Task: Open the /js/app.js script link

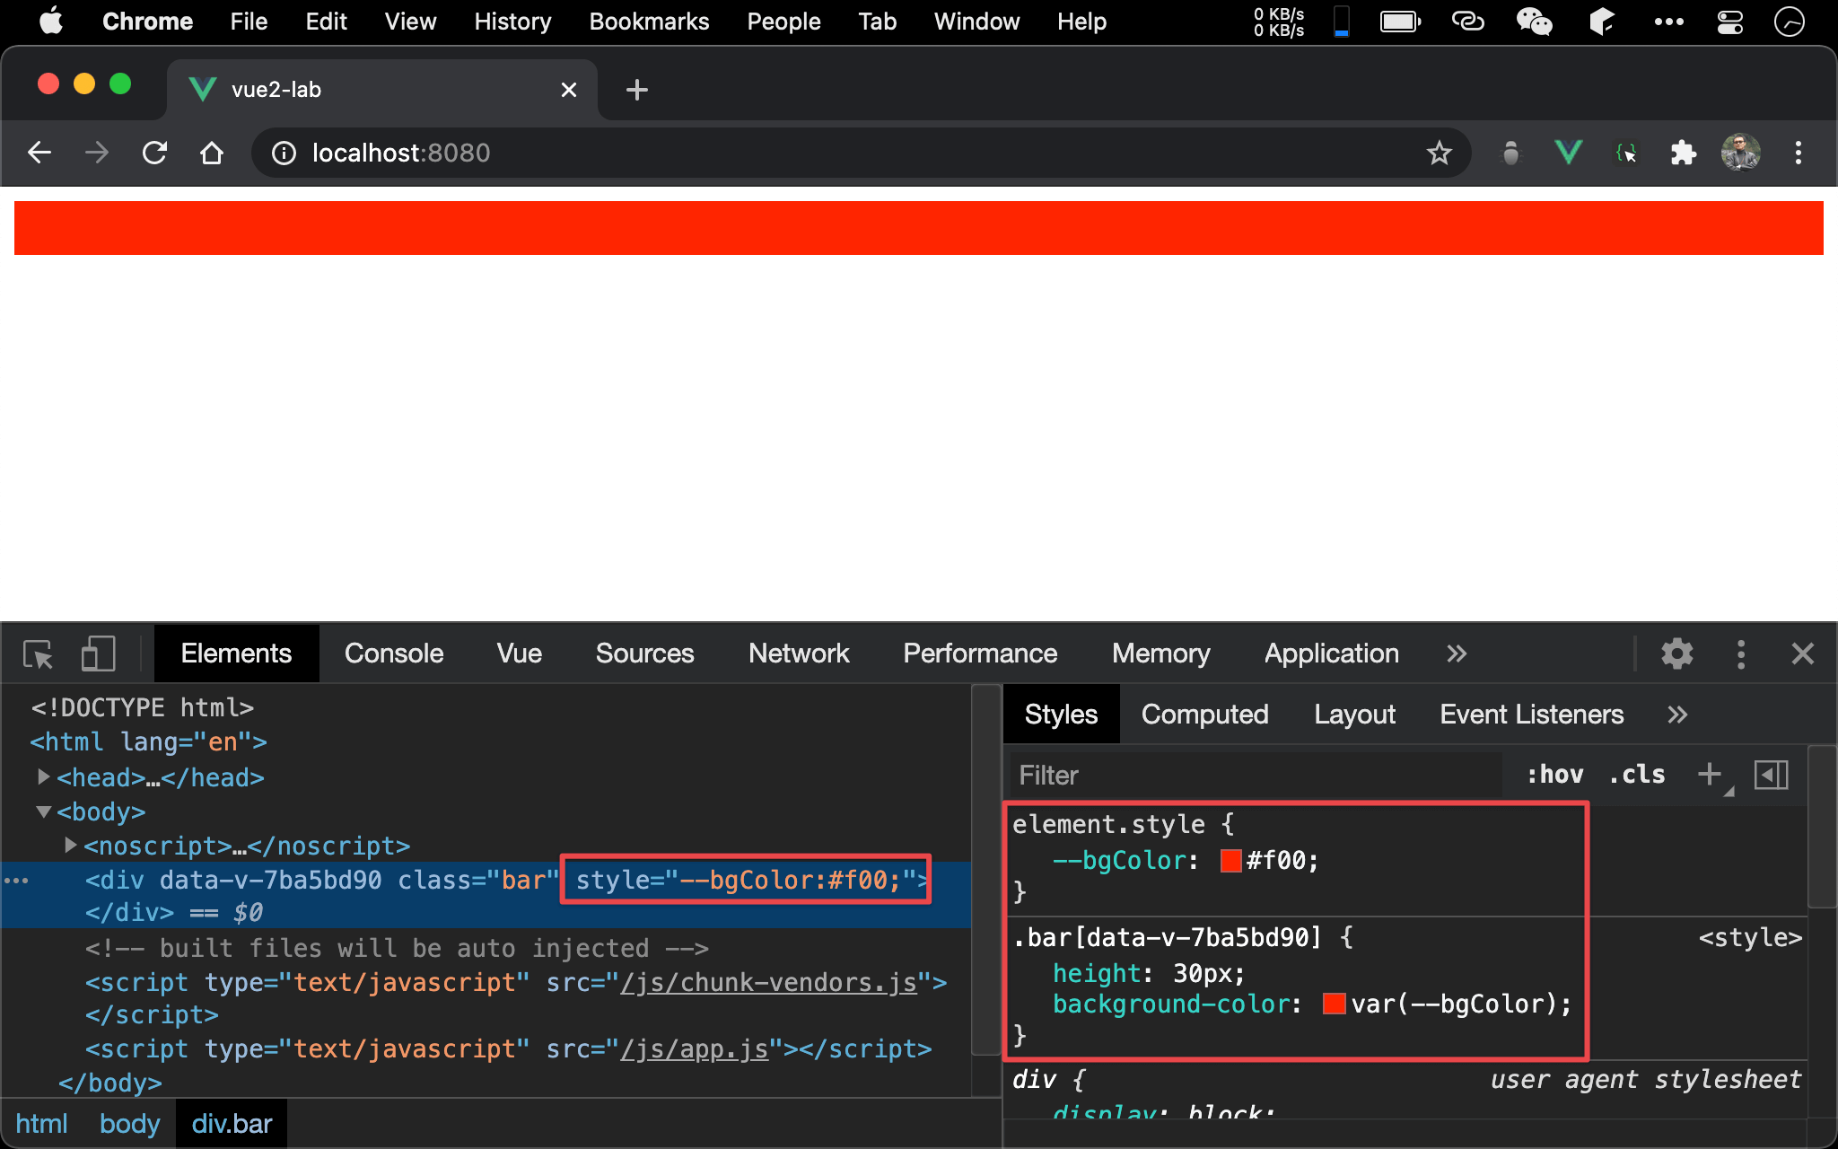Action: point(694,1048)
